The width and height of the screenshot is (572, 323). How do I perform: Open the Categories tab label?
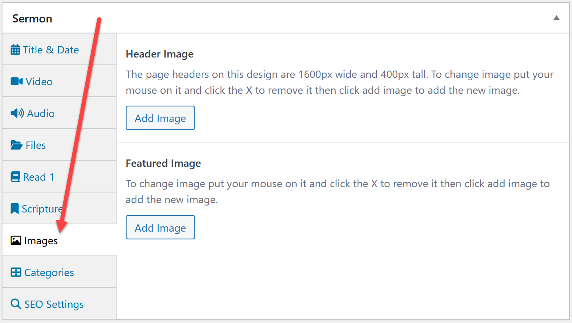tap(49, 272)
